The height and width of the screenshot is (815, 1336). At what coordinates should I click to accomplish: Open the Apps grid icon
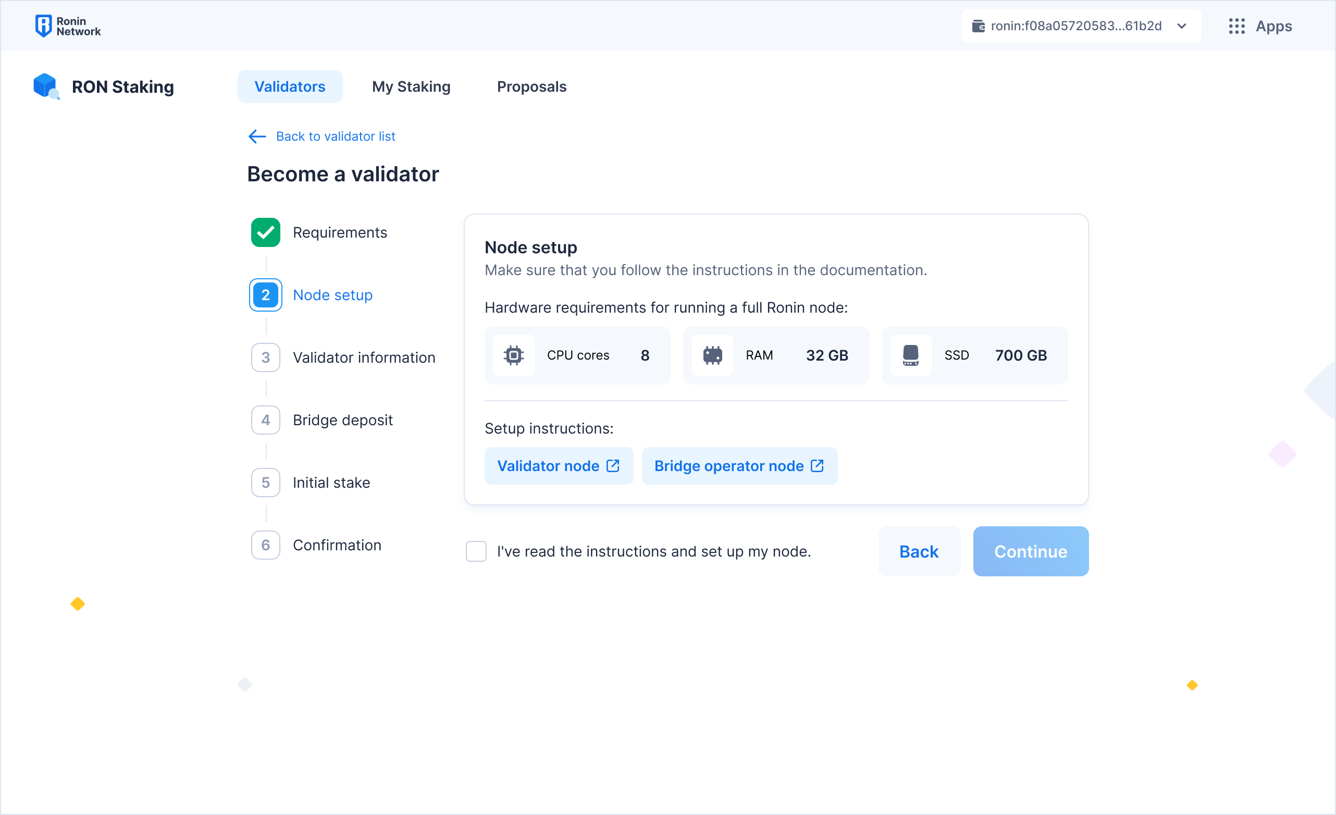(1236, 26)
